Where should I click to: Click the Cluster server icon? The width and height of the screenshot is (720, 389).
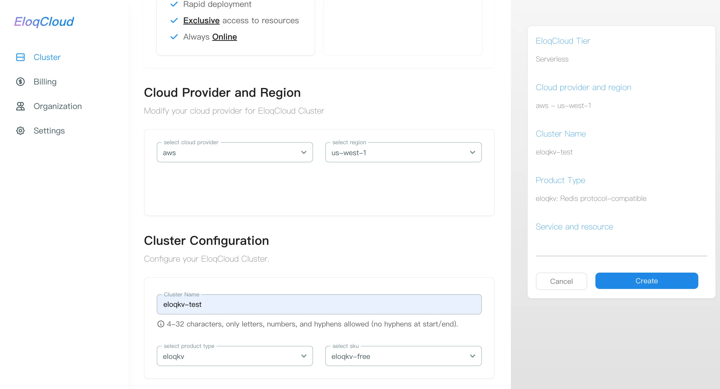click(20, 57)
